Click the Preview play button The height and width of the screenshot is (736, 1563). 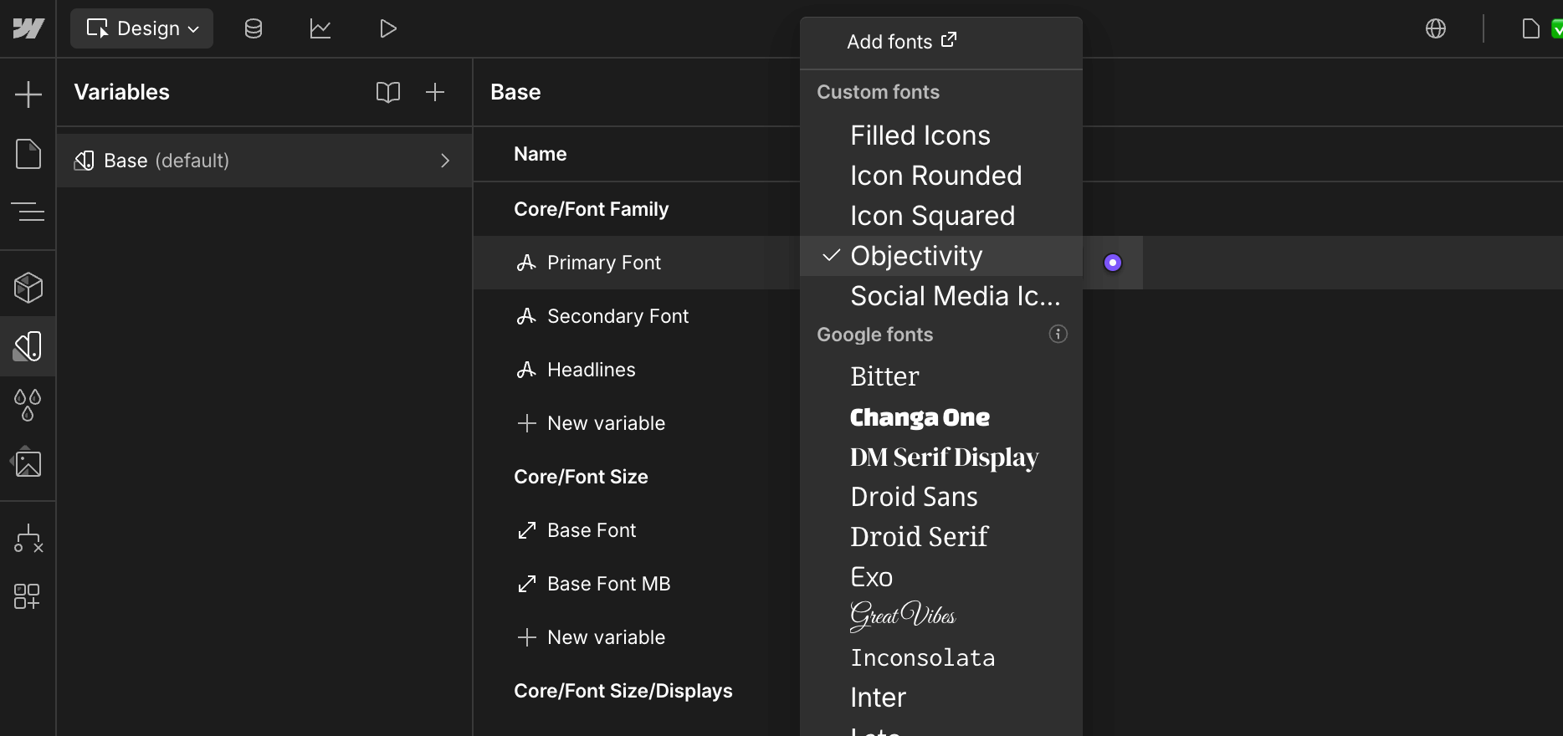click(387, 28)
